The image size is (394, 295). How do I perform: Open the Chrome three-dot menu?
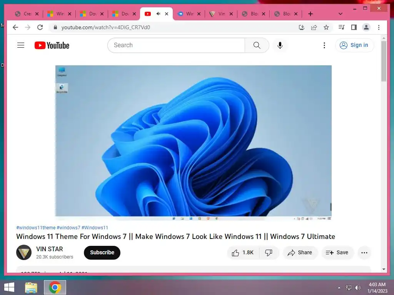[379, 27]
